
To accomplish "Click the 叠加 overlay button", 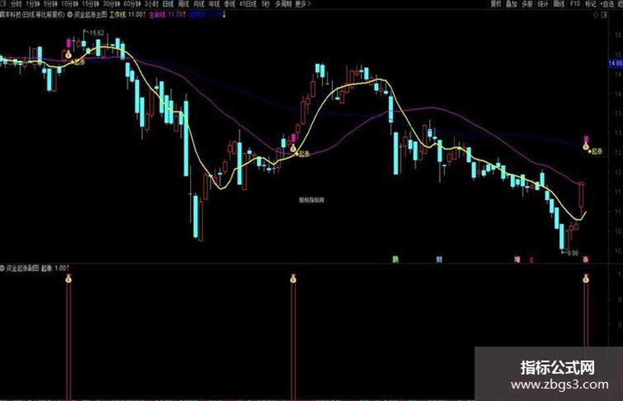I will (x=512, y=4).
